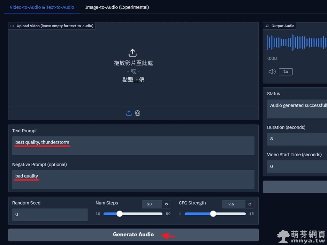Switch to Image-to-Audio (Experimental) tab
This screenshot has height=245, width=327.
click(117, 7)
